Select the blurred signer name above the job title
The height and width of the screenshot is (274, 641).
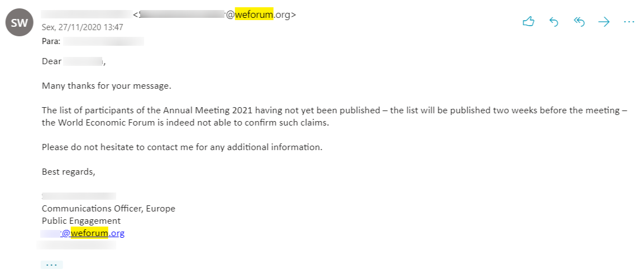click(79, 196)
